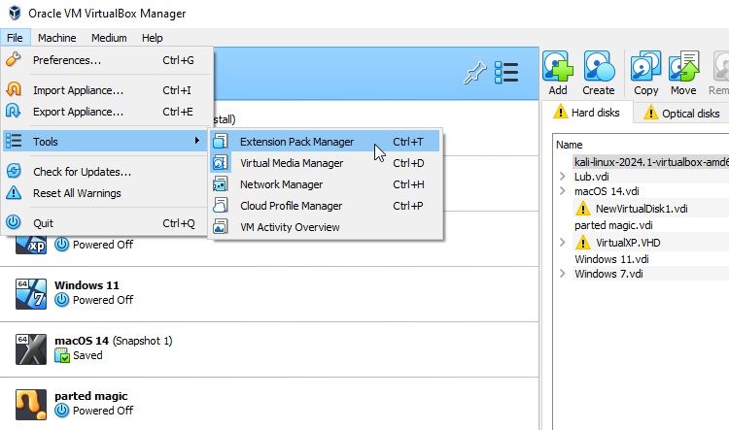The height and width of the screenshot is (430, 729).
Task: Expand the macOS 14.vdi tree item
Action: 564,191
